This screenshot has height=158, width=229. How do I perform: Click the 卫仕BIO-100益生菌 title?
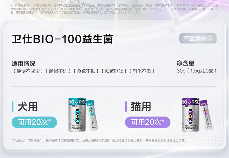62,39
